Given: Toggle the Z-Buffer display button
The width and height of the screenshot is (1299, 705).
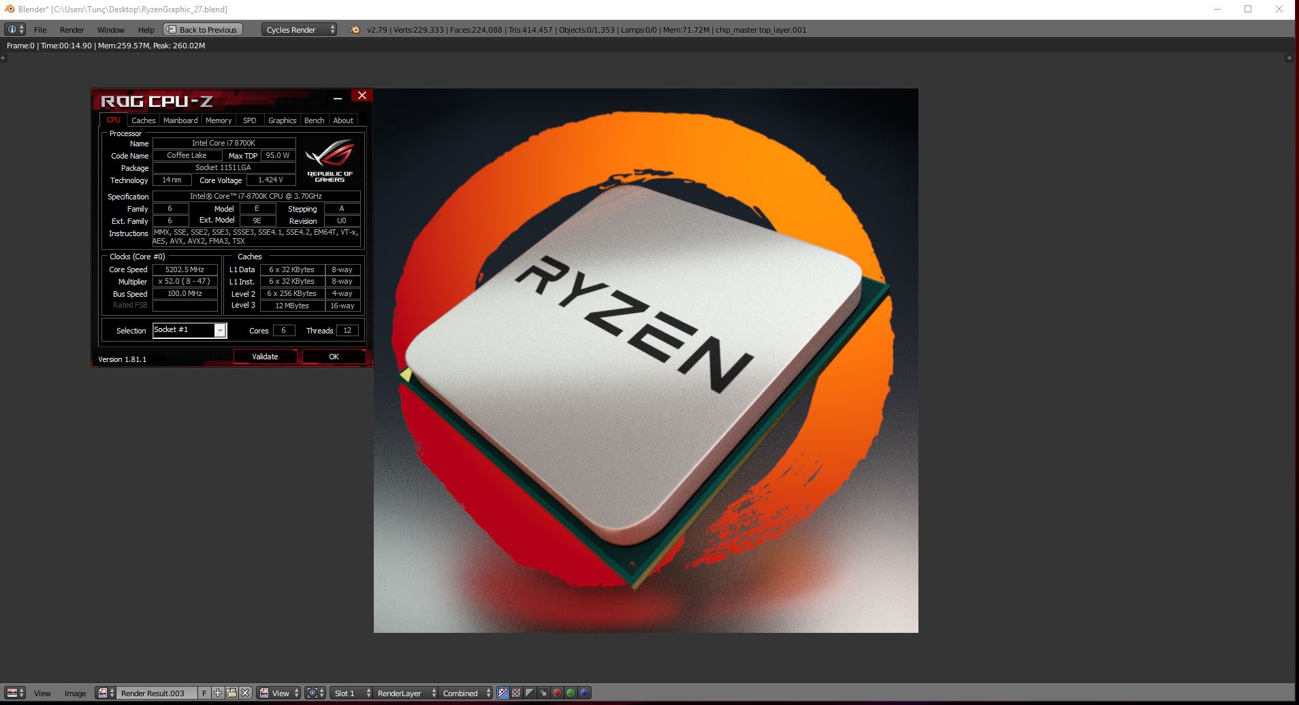Looking at the screenshot, I should 543,693.
